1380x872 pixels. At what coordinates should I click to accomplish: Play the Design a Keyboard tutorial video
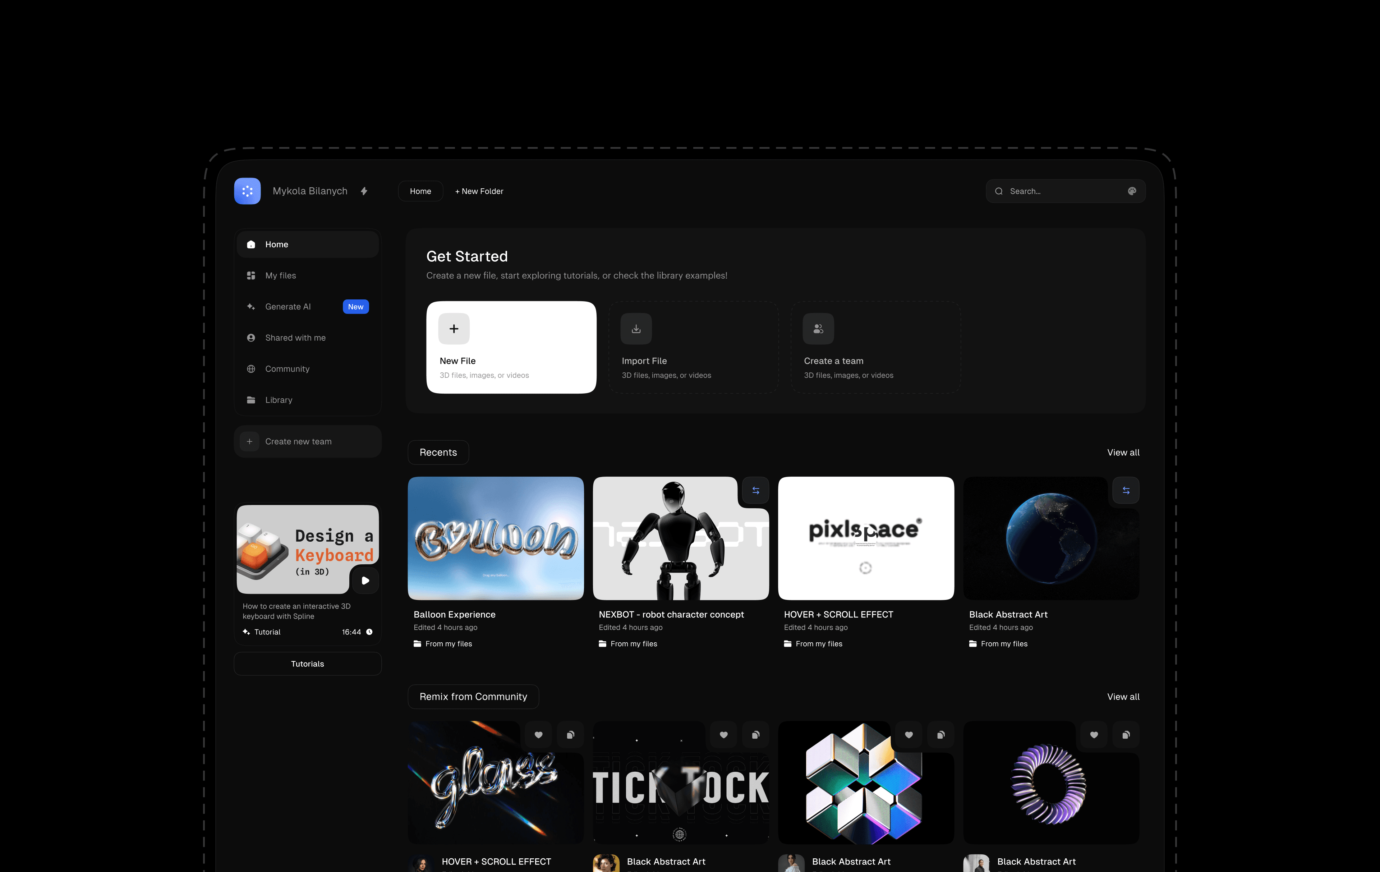[x=365, y=580]
